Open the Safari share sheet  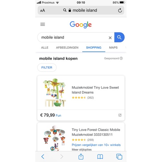click(x=81, y=156)
